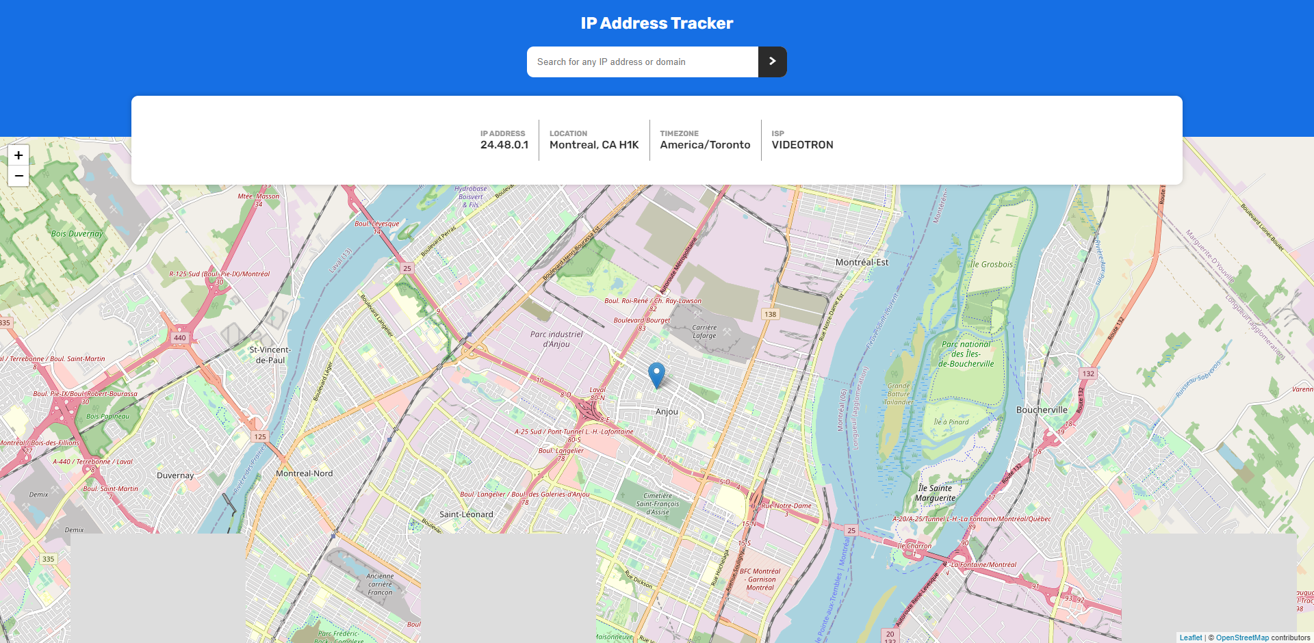Click the Route 440 highway shield

pyautogui.click(x=179, y=338)
